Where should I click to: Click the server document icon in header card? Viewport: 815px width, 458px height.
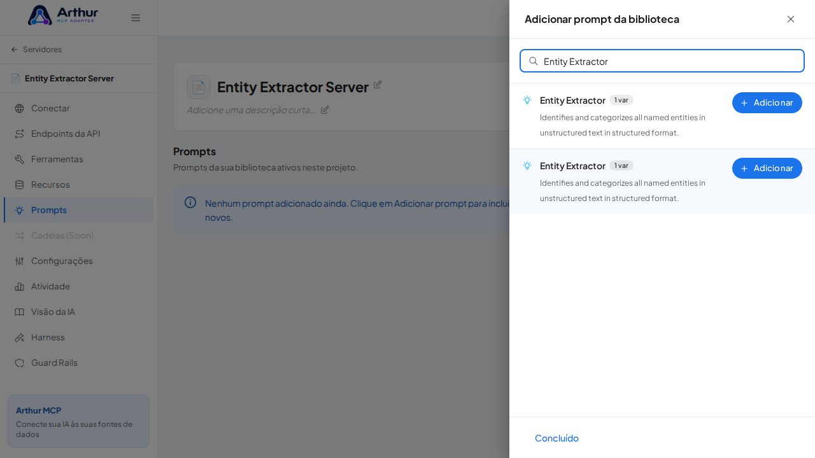199,87
